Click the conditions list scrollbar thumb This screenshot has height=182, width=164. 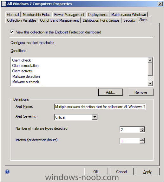[150, 69]
